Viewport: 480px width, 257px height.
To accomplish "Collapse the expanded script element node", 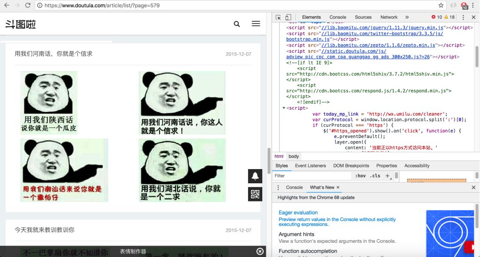I will [284, 108].
